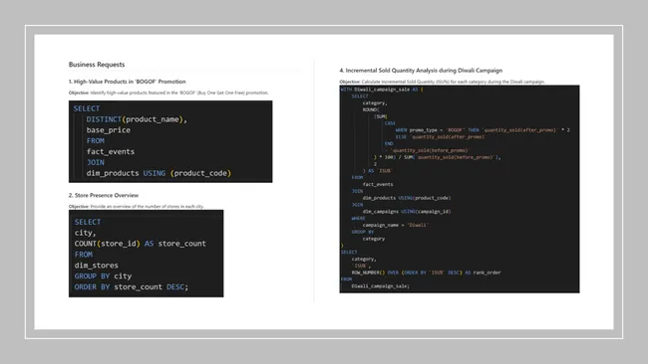648x364 pixels.
Task: Select heading "2. Store Presence Overview"
Action: (x=104, y=195)
